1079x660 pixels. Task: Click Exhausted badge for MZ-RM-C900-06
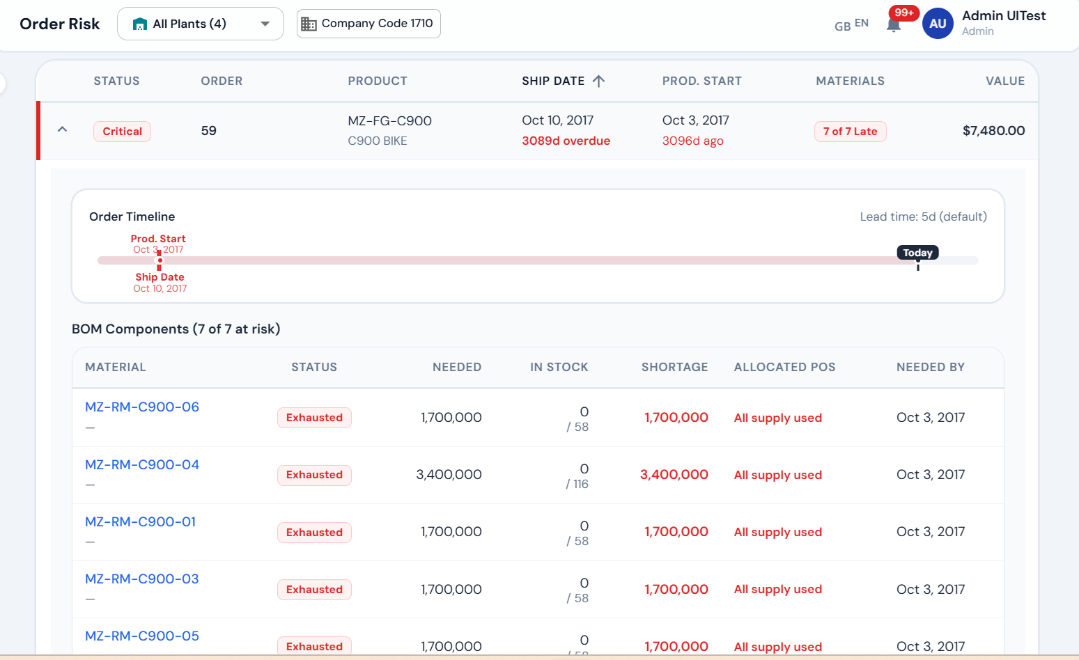pos(314,418)
